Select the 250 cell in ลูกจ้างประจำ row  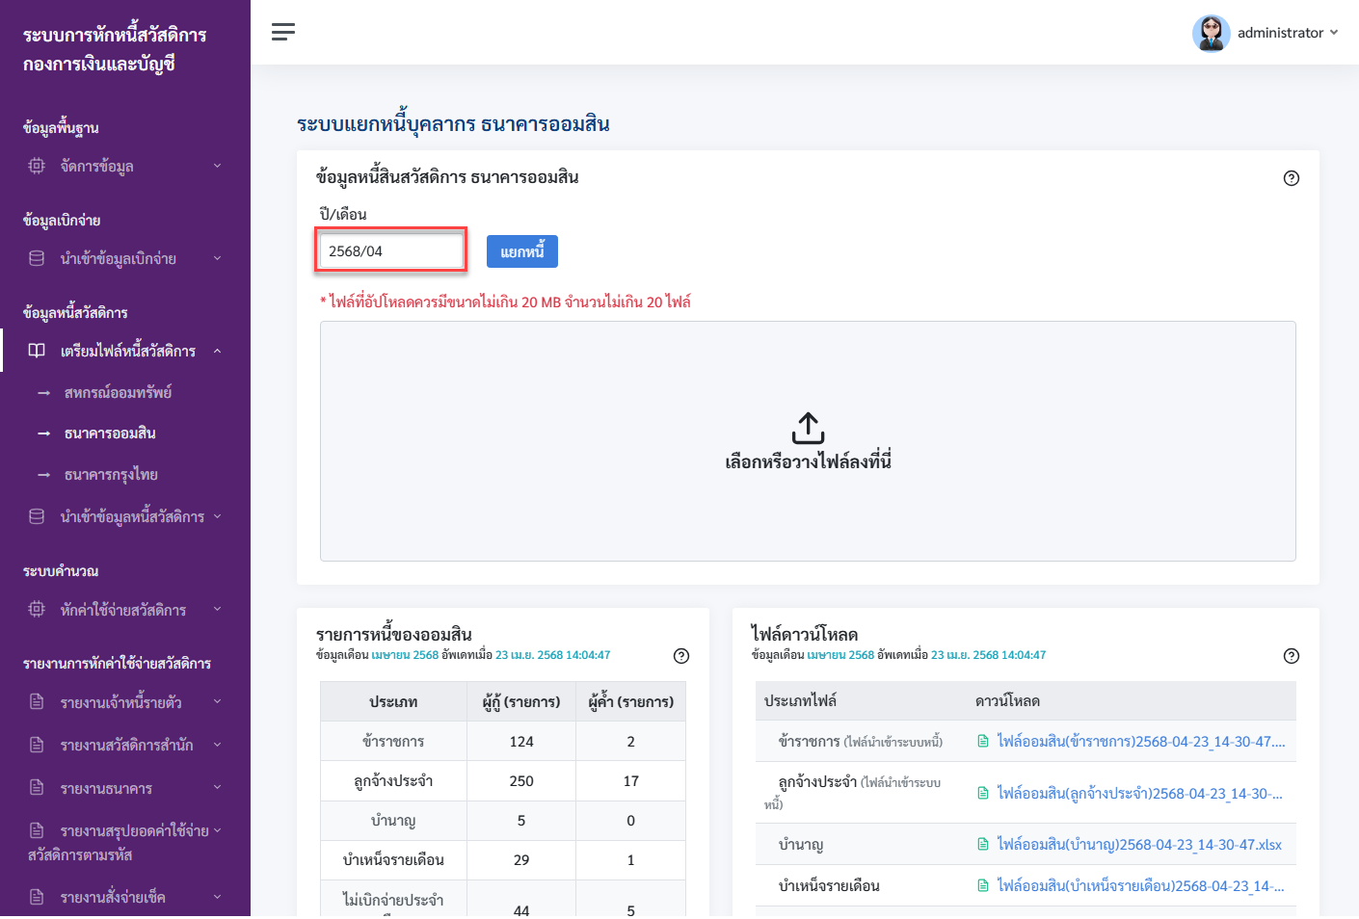(x=521, y=781)
